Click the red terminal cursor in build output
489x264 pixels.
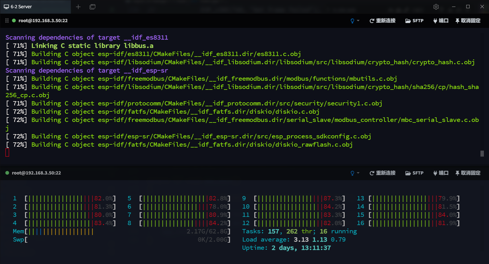pyautogui.click(x=7, y=153)
